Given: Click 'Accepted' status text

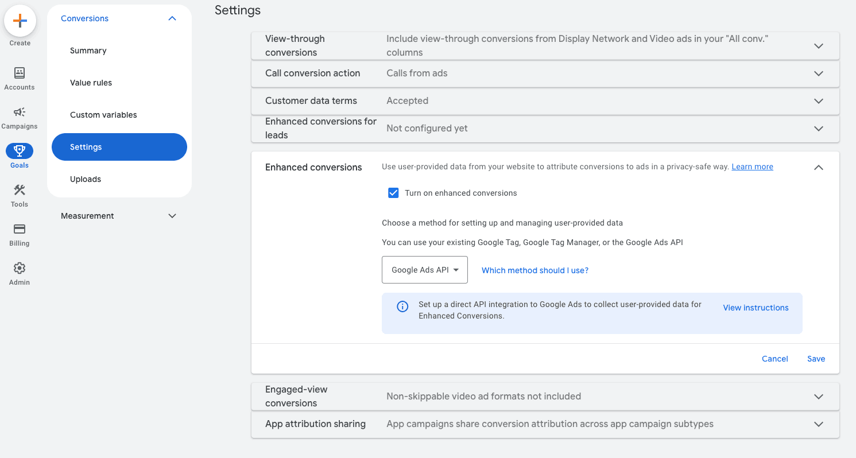Looking at the screenshot, I should [407, 100].
